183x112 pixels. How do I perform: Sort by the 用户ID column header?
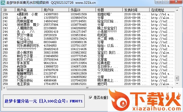[55, 10]
